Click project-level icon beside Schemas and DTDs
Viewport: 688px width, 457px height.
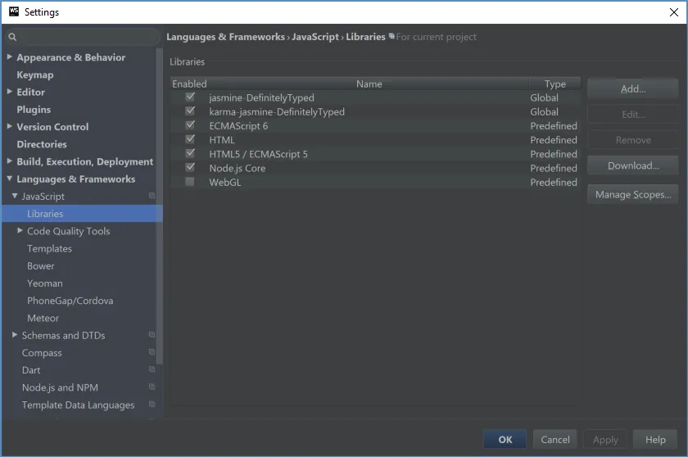152,335
